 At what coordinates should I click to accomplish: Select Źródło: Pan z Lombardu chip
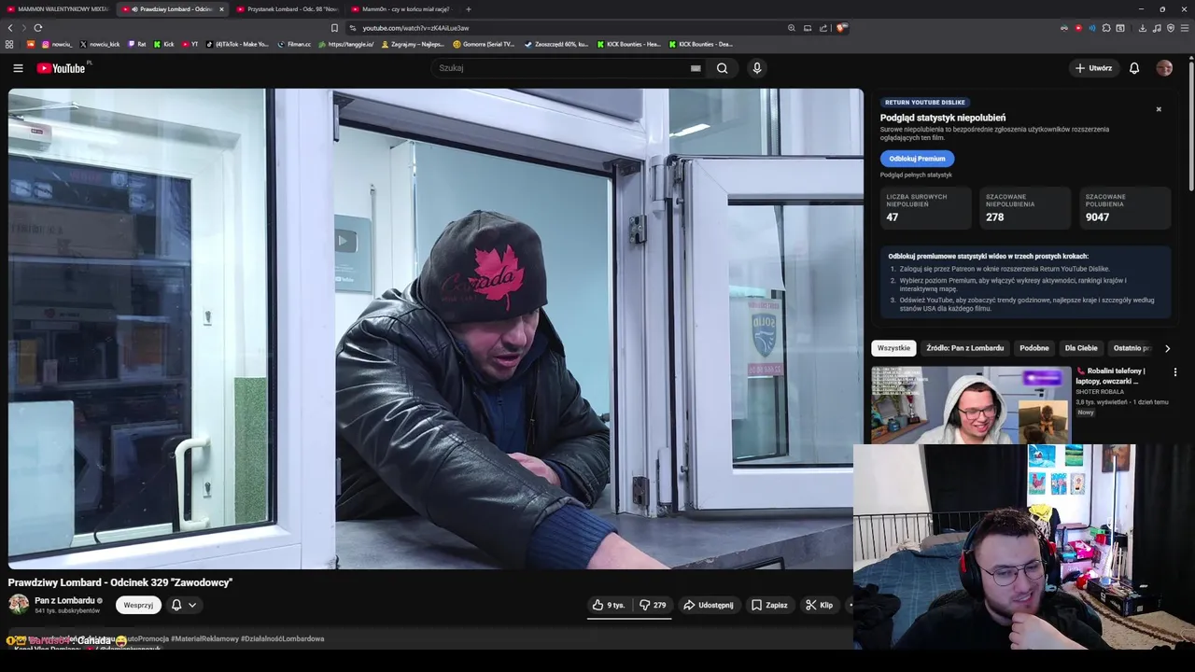965,348
